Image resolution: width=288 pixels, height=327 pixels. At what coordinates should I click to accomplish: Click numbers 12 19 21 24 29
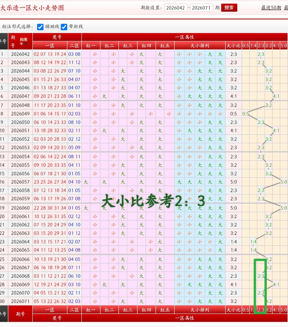50,285
